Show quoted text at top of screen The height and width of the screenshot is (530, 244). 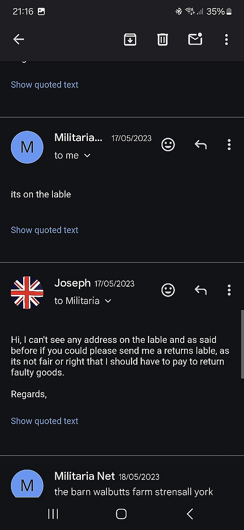[x=44, y=85]
